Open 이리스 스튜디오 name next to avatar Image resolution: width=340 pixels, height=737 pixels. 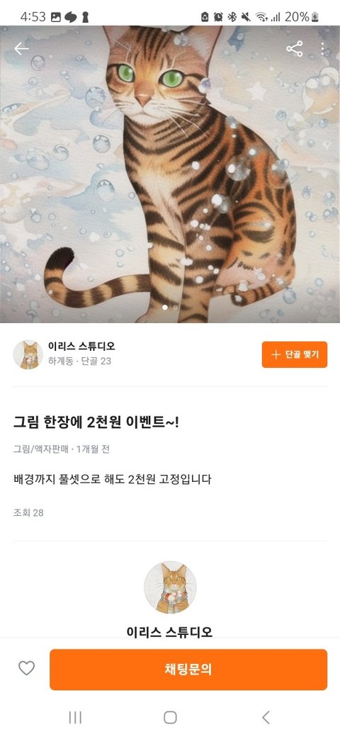tap(81, 347)
